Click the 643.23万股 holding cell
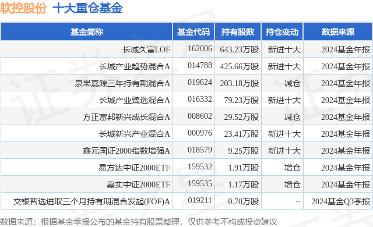The height and width of the screenshot is (227, 373). point(239,49)
